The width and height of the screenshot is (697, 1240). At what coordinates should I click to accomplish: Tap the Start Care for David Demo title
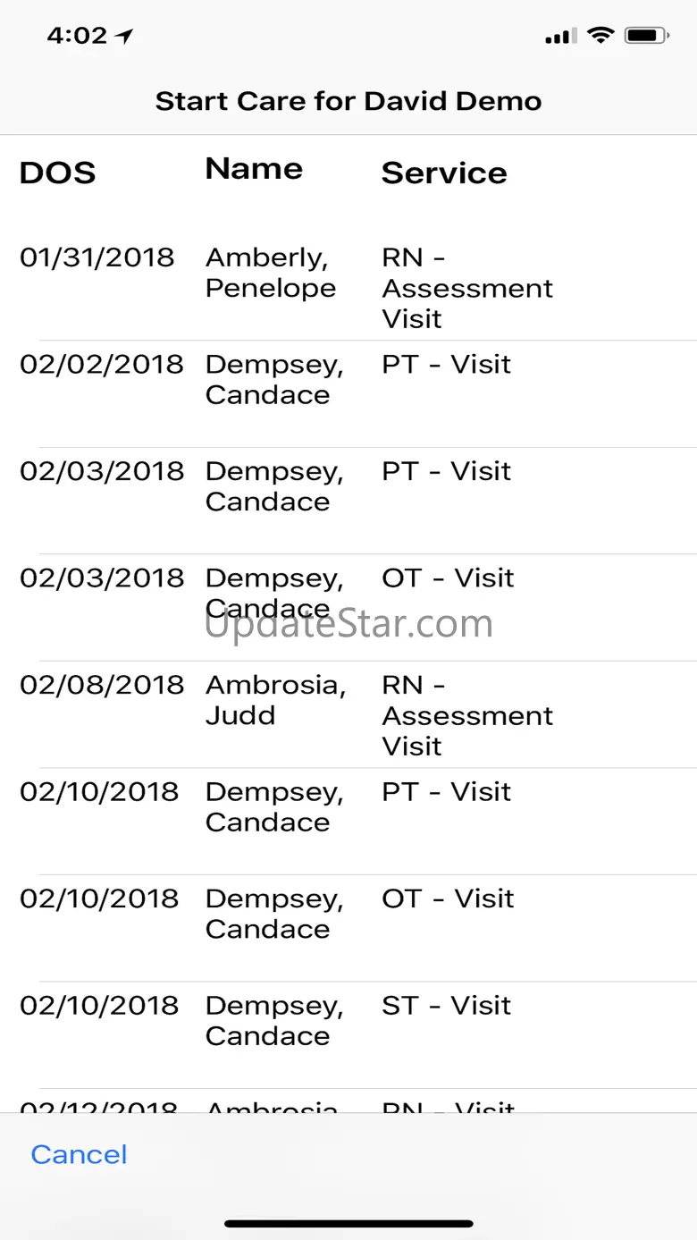point(348,101)
